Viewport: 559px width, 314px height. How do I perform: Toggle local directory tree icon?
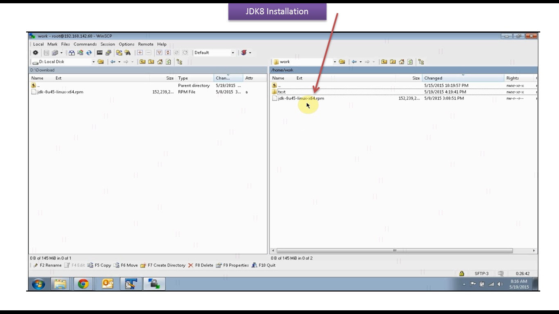click(179, 62)
